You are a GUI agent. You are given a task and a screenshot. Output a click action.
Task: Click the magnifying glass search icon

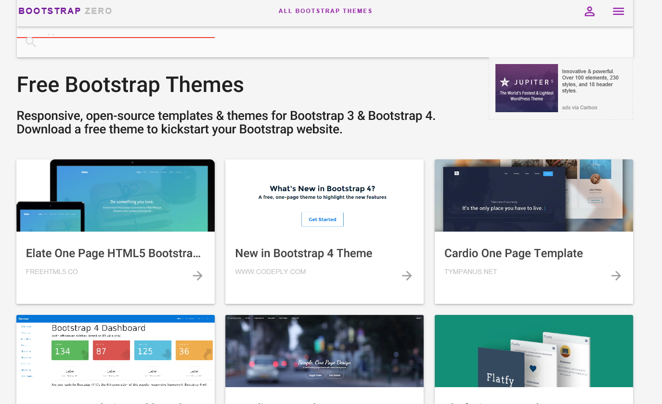[31, 42]
